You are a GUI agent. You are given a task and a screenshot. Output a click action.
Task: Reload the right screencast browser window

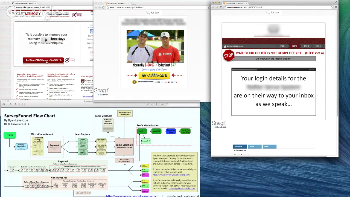pyautogui.click(x=221, y=7)
